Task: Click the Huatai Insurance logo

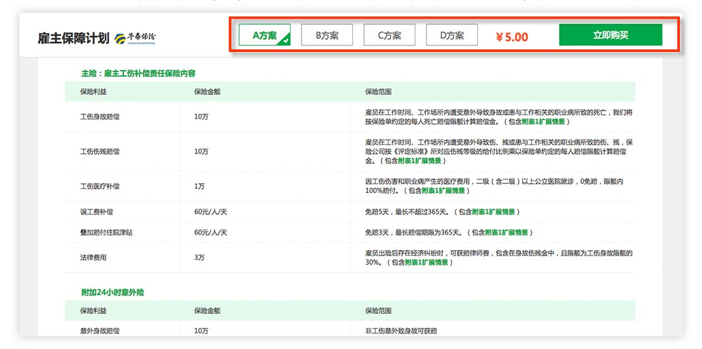Action: click(135, 38)
